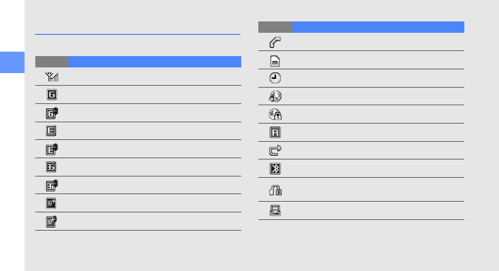Click the EDGE network E icon
Screen dimensions: 499x271
click(52, 131)
